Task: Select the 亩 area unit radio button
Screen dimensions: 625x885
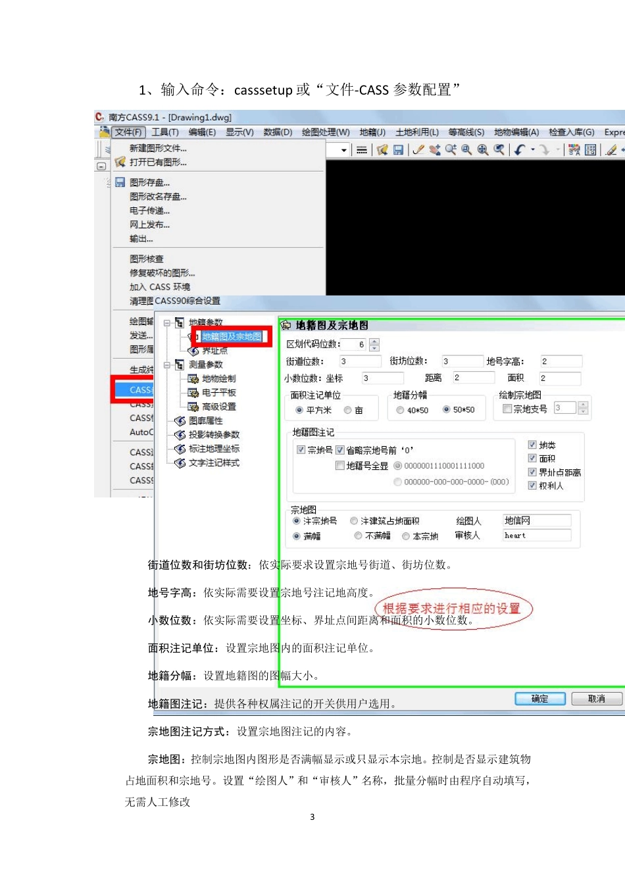Action: coord(348,410)
